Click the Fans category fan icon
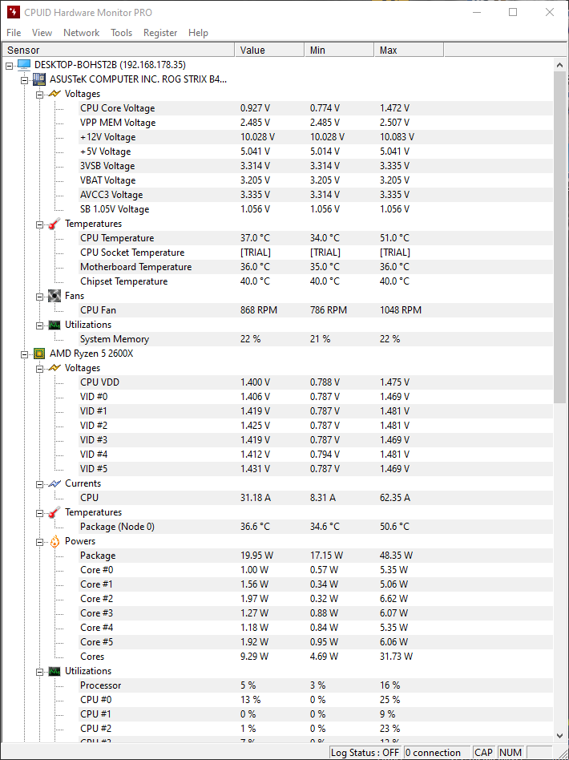The image size is (569, 760). pyautogui.click(x=54, y=296)
